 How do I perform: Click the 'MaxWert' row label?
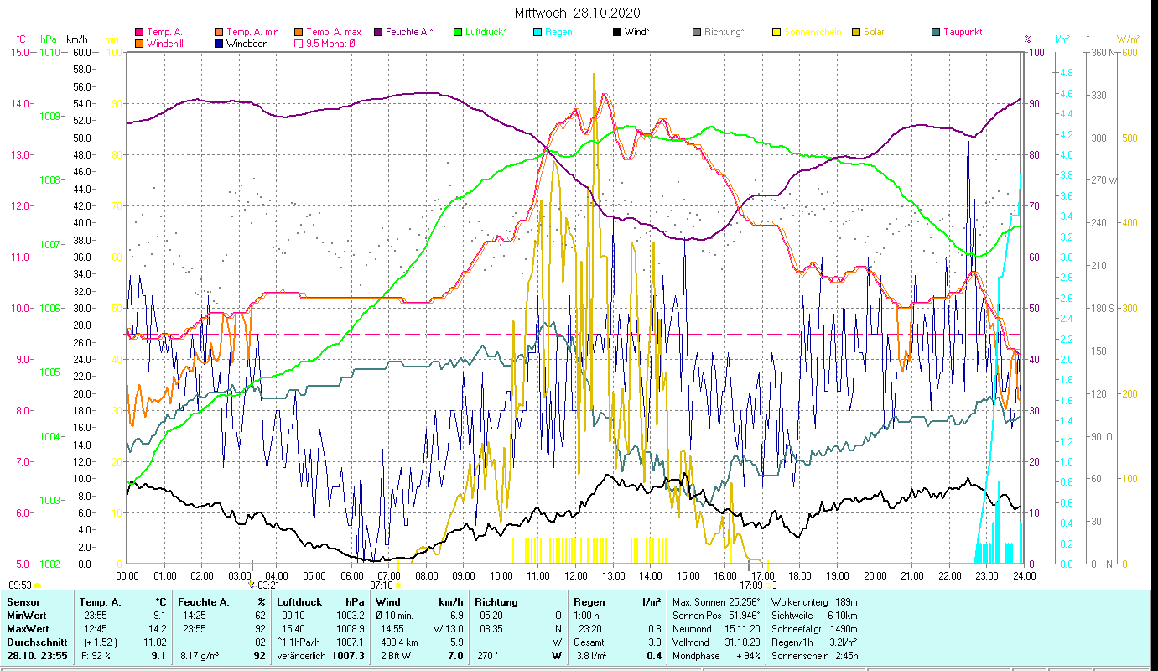28,629
